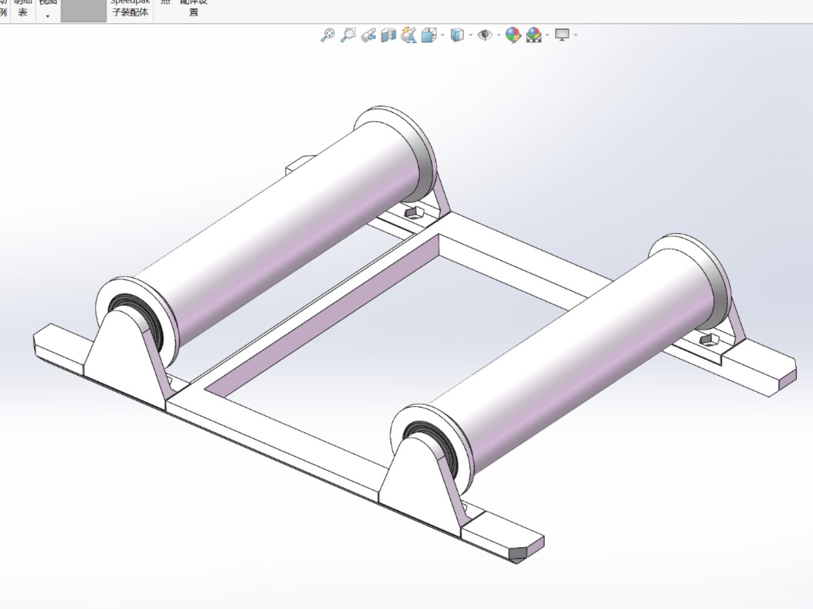Expand the View Orientation dropdown arrow
The image size is (813, 609).
[443, 35]
